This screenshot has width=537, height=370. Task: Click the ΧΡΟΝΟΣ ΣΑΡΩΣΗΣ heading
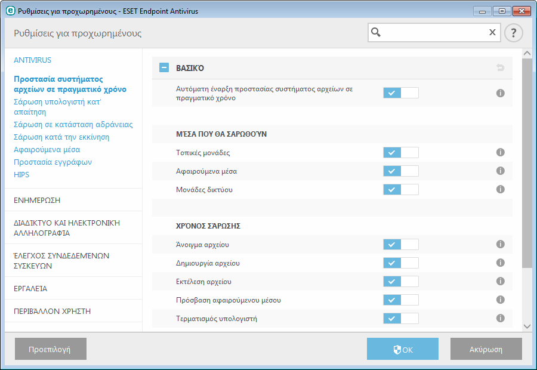(208, 226)
